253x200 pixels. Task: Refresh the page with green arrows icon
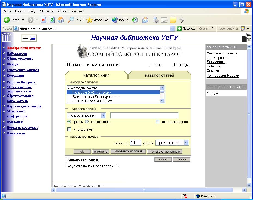point(52,20)
